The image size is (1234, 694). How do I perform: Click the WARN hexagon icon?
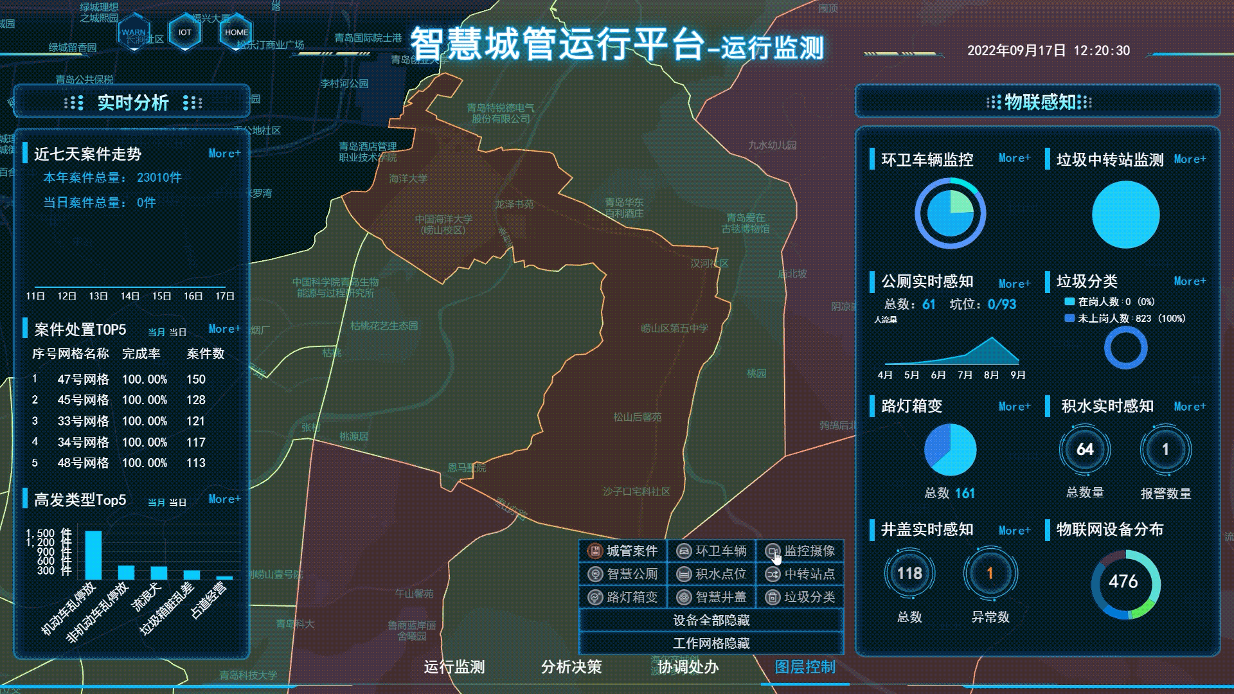(x=134, y=32)
